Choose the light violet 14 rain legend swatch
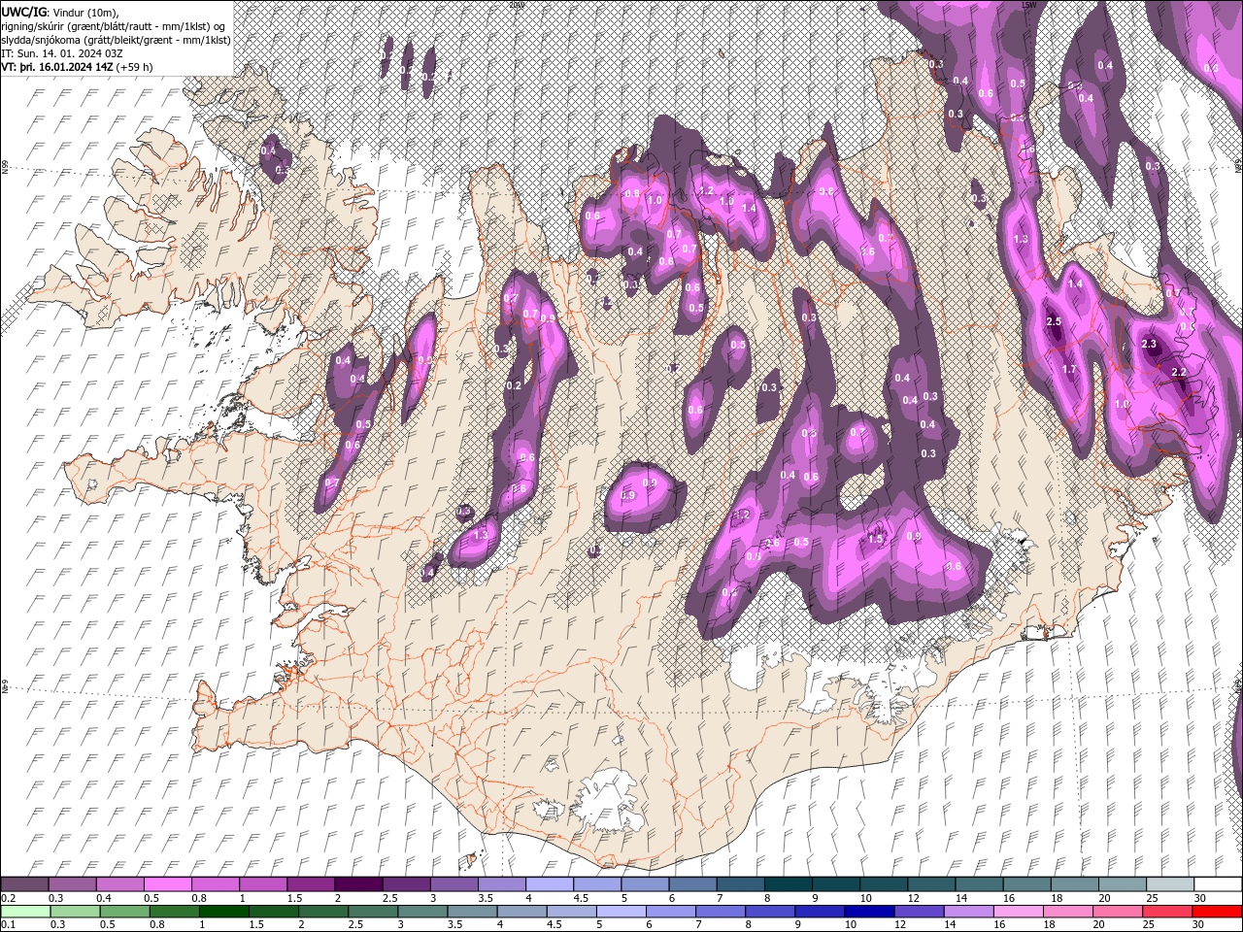This screenshot has width=1243, height=932. pos(969,911)
